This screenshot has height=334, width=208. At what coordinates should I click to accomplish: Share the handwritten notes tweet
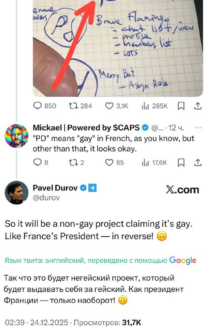coord(198,106)
